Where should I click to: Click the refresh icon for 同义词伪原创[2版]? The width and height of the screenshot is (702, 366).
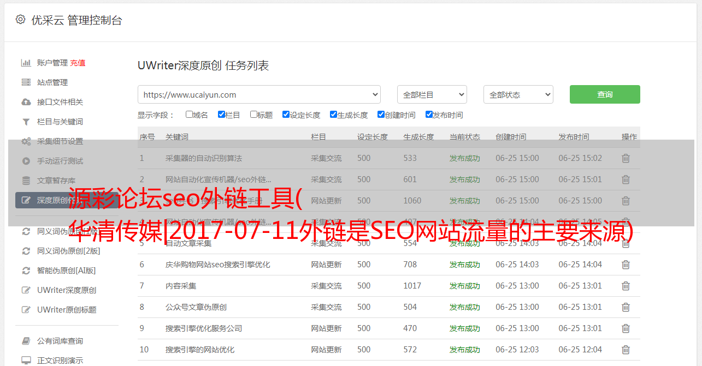pos(26,251)
